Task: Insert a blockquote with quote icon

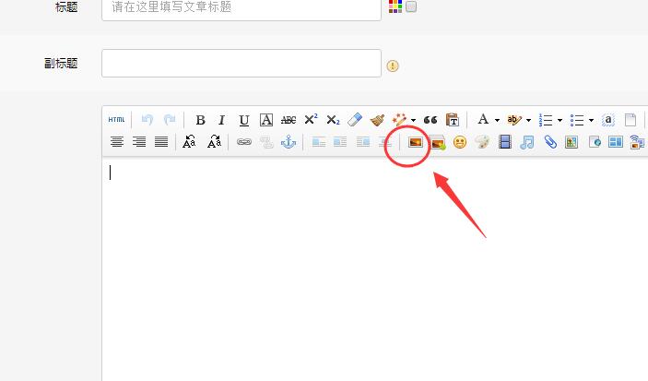Action: click(x=430, y=120)
